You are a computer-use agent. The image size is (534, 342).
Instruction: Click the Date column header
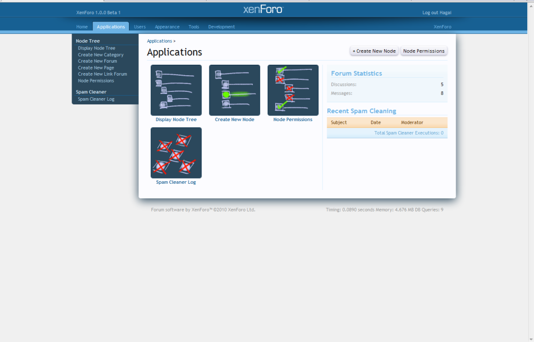tap(376, 123)
